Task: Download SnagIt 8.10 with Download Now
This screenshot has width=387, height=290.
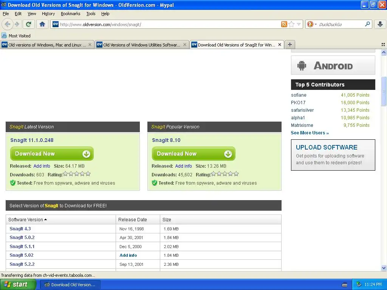Action: [x=193, y=154]
